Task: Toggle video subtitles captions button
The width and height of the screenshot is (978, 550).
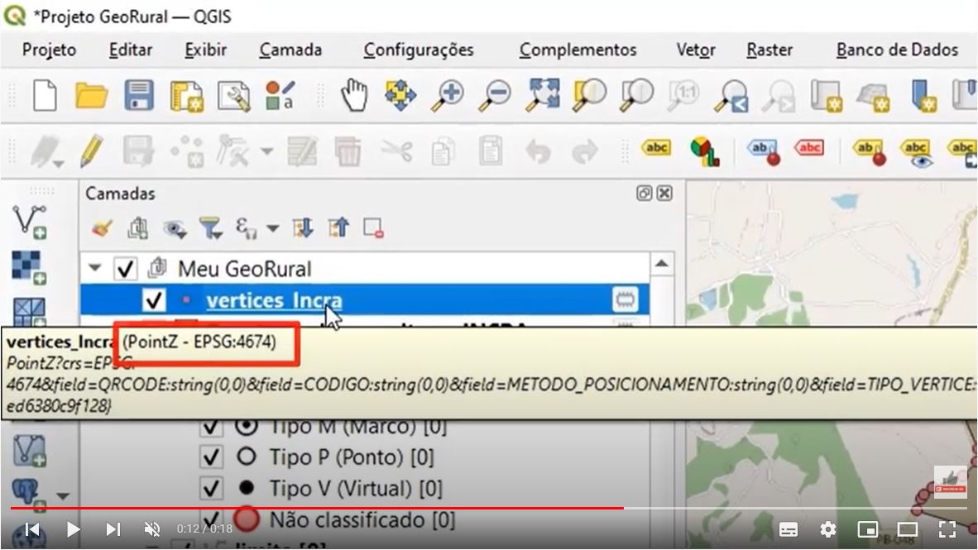Action: click(x=789, y=530)
